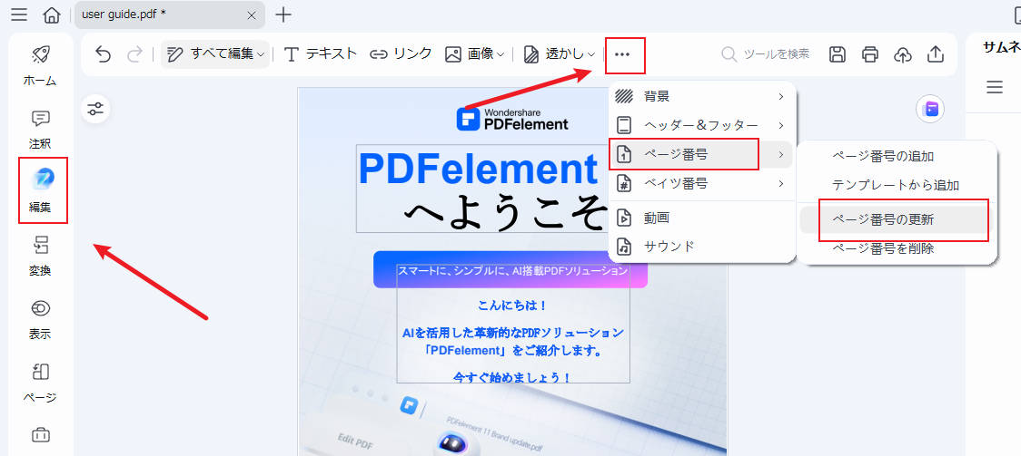
Task: Open the properties slider icon at page left
Action: click(x=95, y=109)
